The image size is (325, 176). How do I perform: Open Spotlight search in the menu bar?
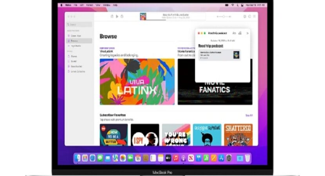click(238, 5)
